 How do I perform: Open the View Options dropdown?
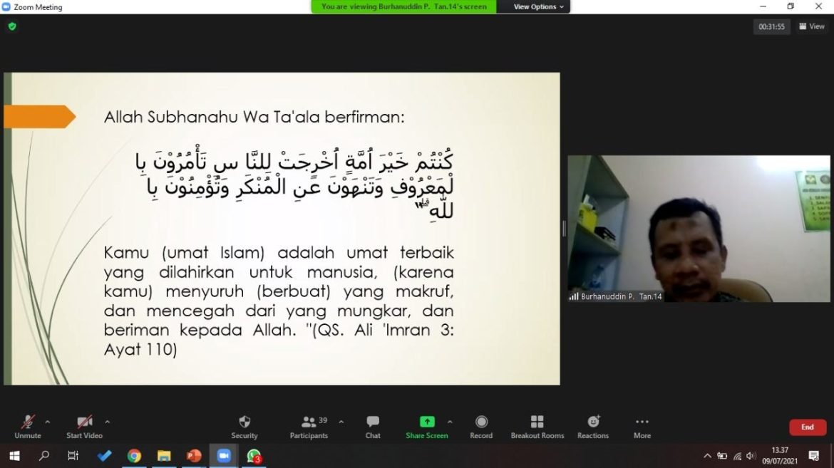[538, 6]
